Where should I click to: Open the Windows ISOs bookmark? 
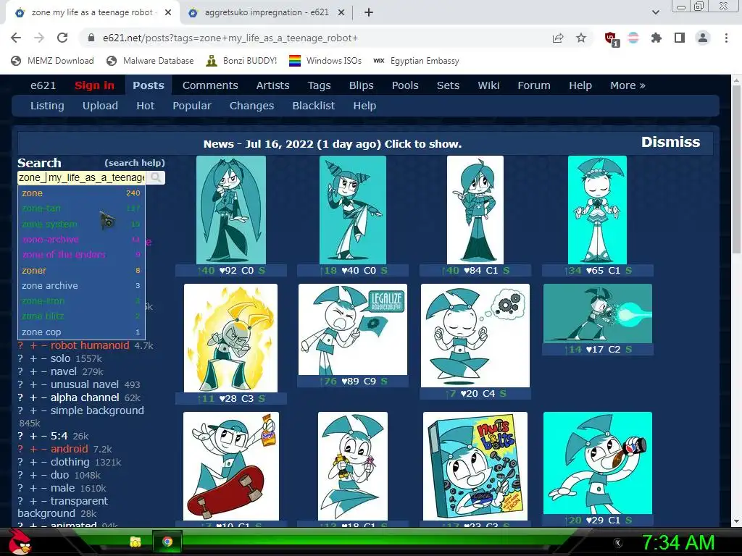click(325, 61)
